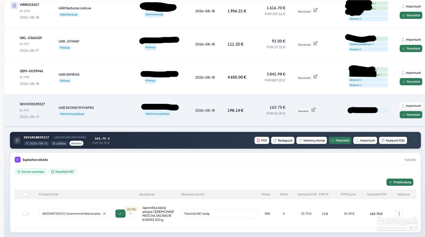Click the Kopijuoti SQL button

coord(393,140)
